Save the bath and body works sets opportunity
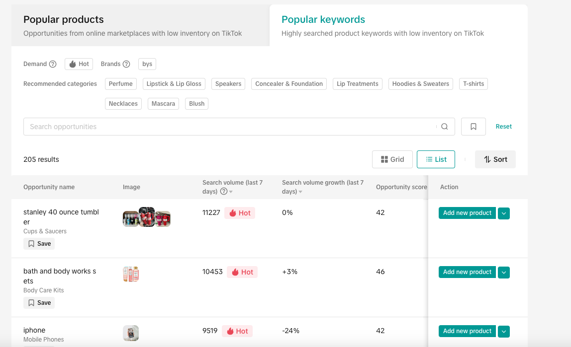Image resolution: width=571 pixels, height=347 pixels. pos(39,303)
